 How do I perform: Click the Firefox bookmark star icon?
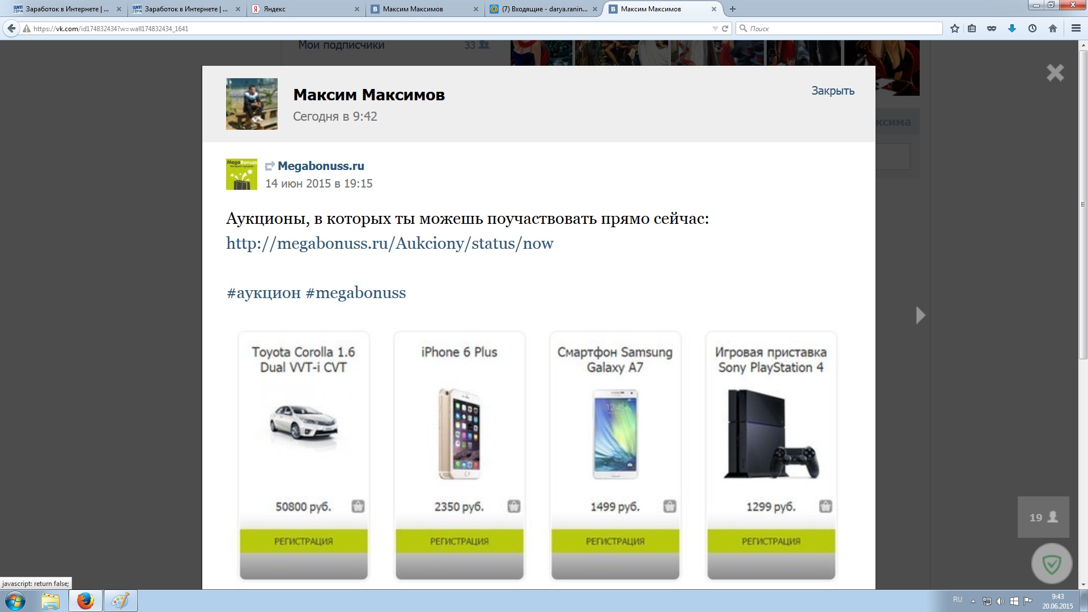tap(955, 28)
